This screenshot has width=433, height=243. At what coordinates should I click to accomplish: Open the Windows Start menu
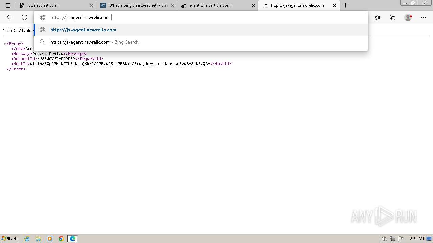pos(9,239)
